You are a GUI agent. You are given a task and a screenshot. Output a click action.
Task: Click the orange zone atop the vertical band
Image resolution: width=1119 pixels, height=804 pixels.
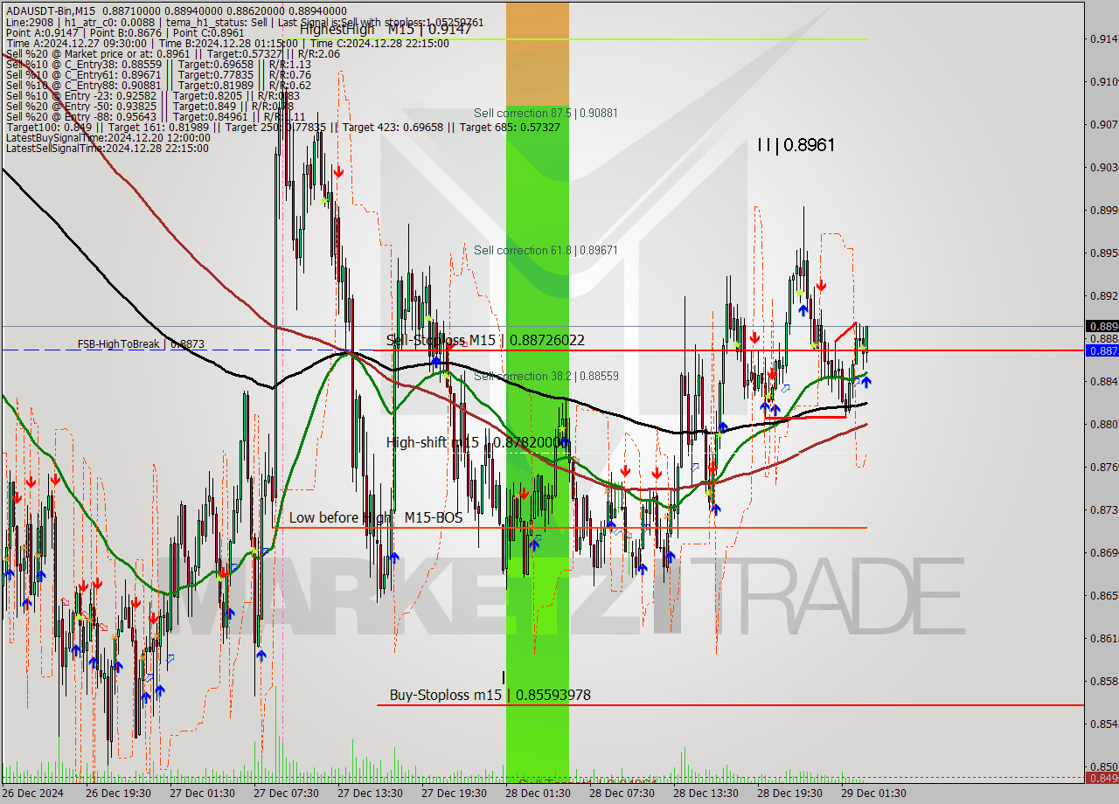(538, 52)
